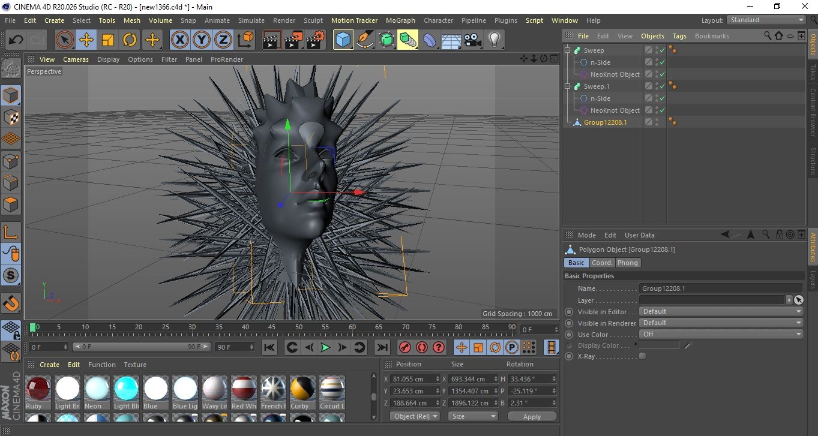818x436 pixels.
Task: Go to start of animation
Action: 269,347
